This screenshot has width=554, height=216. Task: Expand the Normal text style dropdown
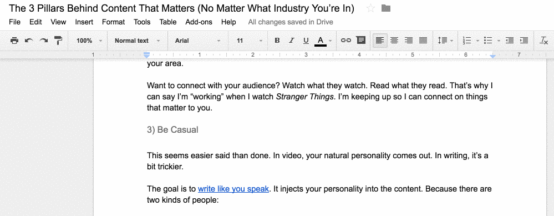point(137,41)
